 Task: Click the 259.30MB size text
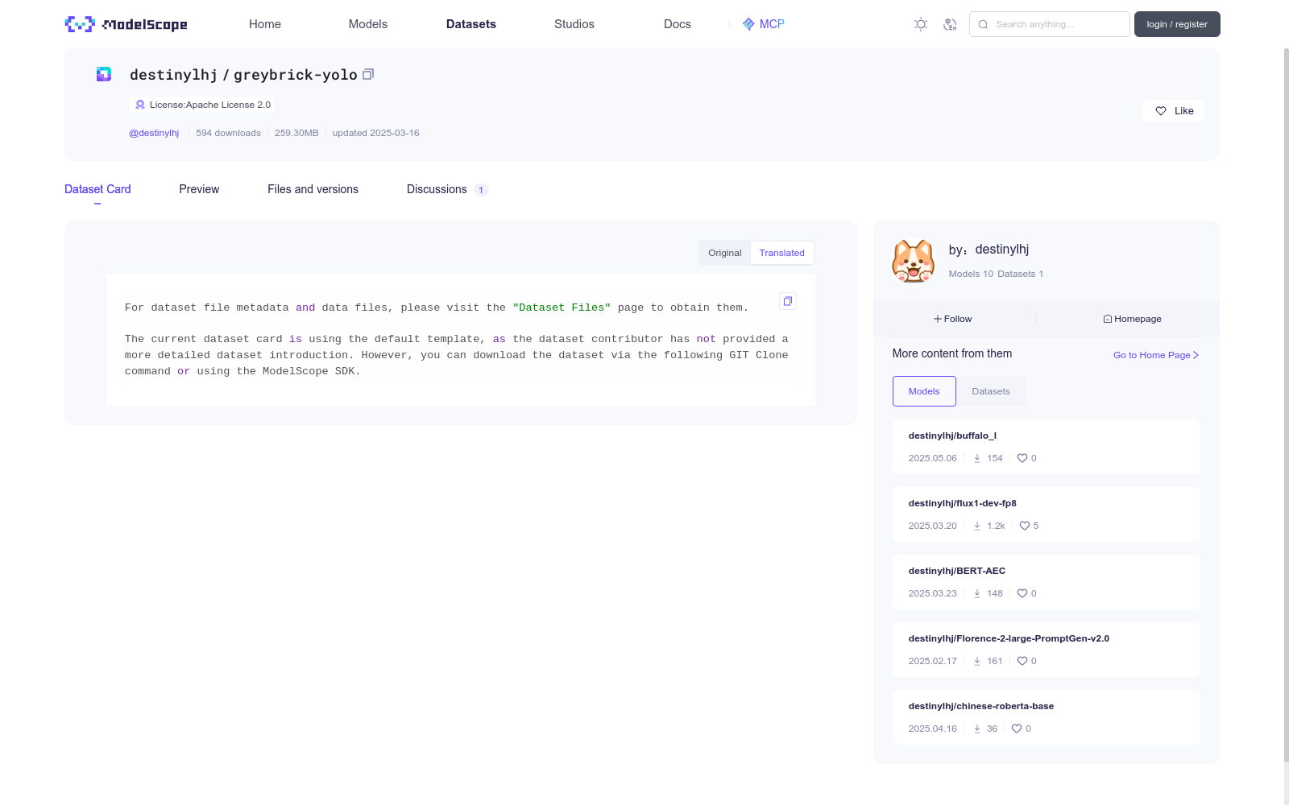[296, 133]
